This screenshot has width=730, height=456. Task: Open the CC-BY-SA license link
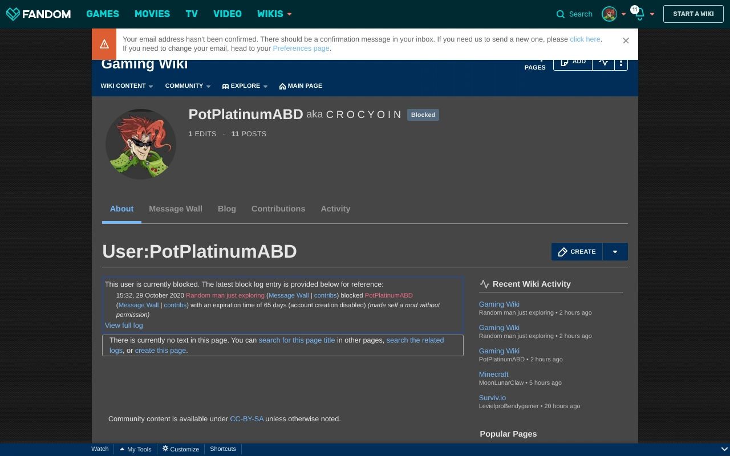247,419
